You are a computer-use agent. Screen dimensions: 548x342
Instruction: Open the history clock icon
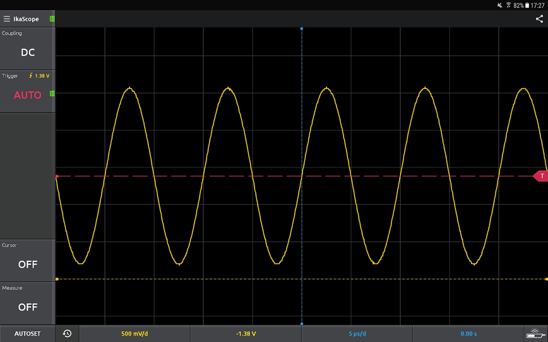click(67, 333)
